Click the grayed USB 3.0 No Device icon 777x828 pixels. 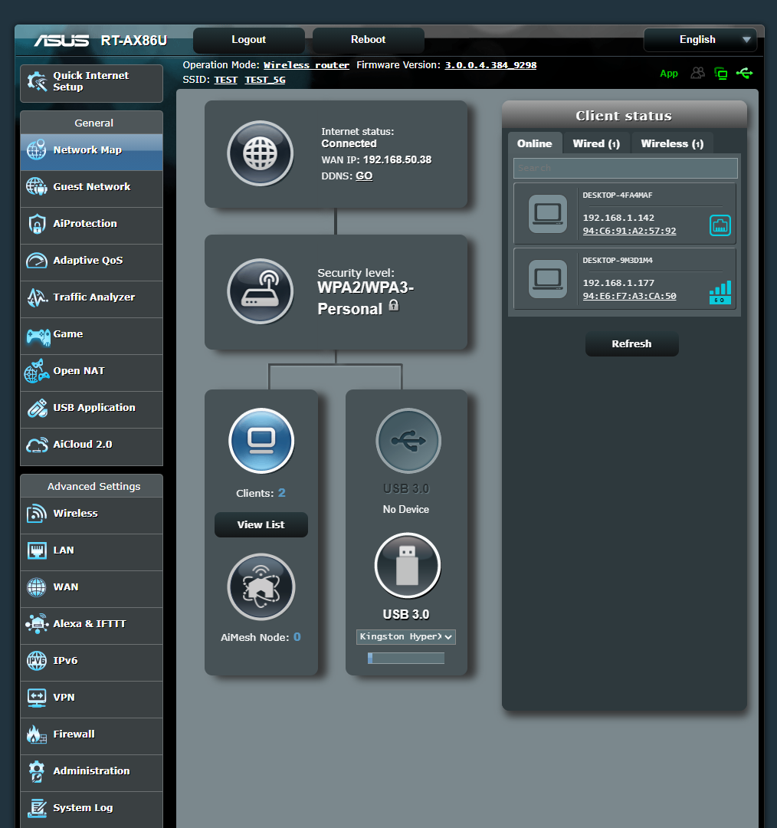click(407, 441)
